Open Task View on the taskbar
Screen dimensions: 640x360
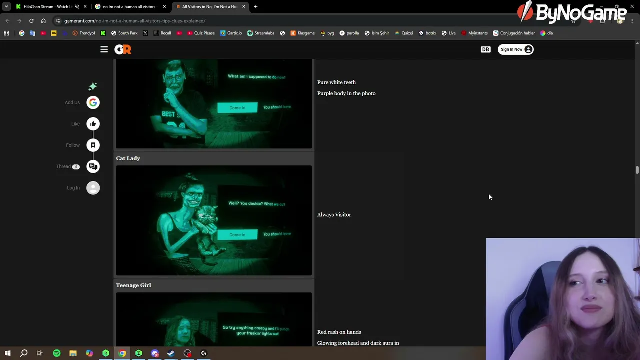coord(40,353)
